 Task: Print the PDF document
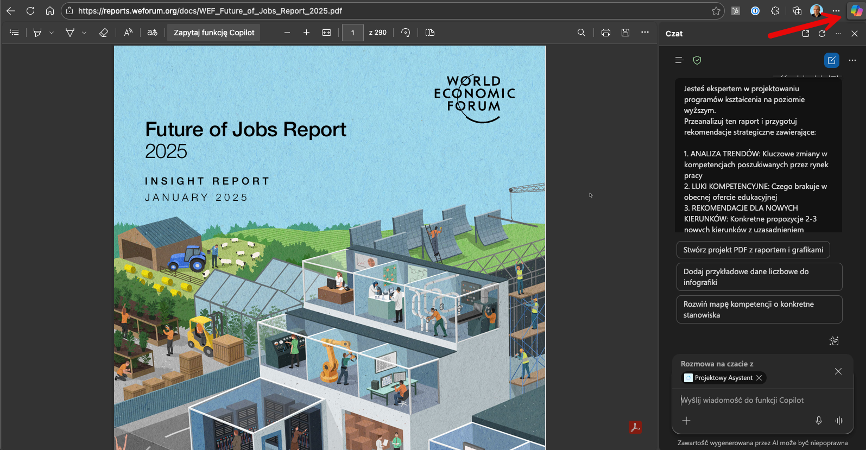point(606,33)
